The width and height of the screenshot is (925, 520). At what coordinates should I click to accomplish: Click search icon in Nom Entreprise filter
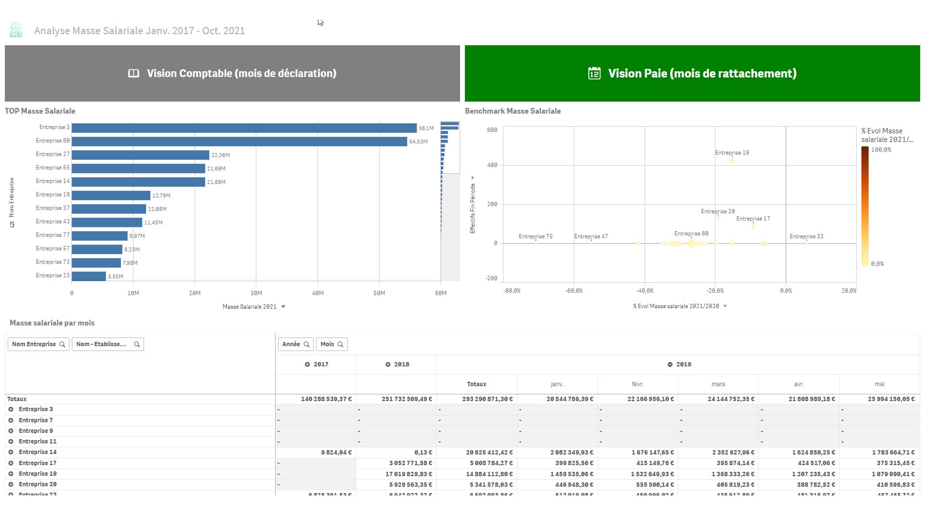point(62,344)
